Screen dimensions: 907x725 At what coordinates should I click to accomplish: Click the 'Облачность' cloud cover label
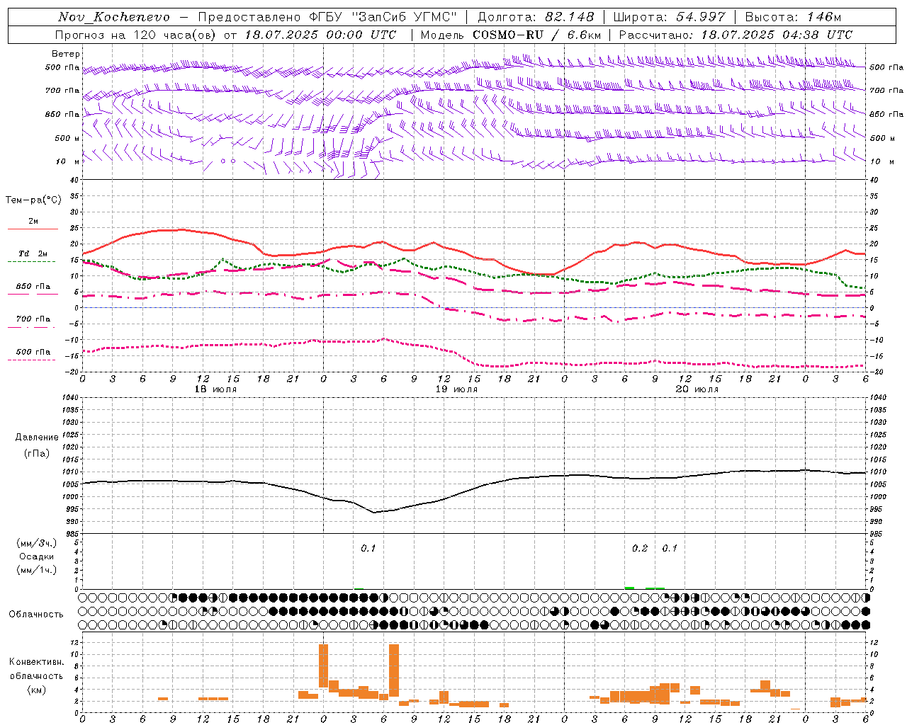pyautogui.click(x=36, y=615)
